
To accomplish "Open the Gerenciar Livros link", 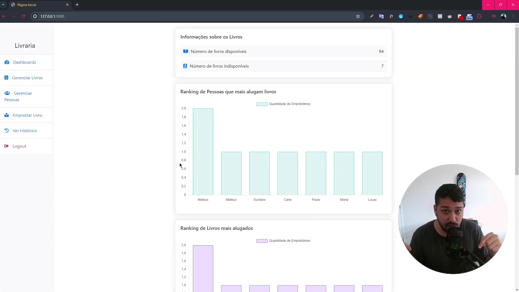I will pos(27,78).
